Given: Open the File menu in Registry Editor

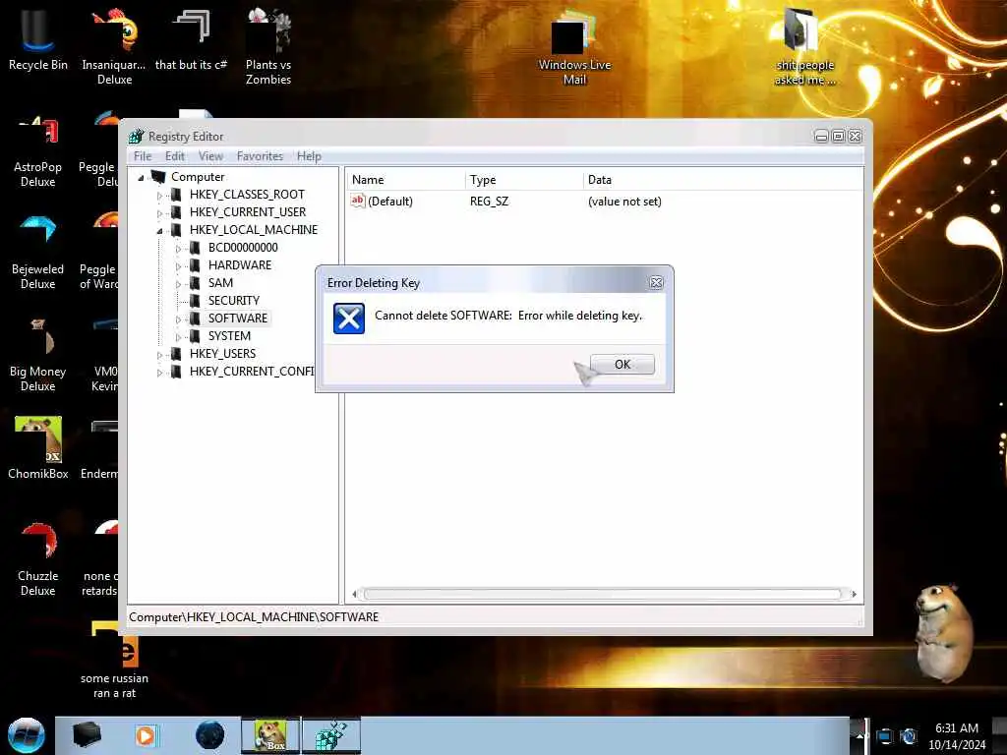Looking at the screenshot, I should click(143, 156).
